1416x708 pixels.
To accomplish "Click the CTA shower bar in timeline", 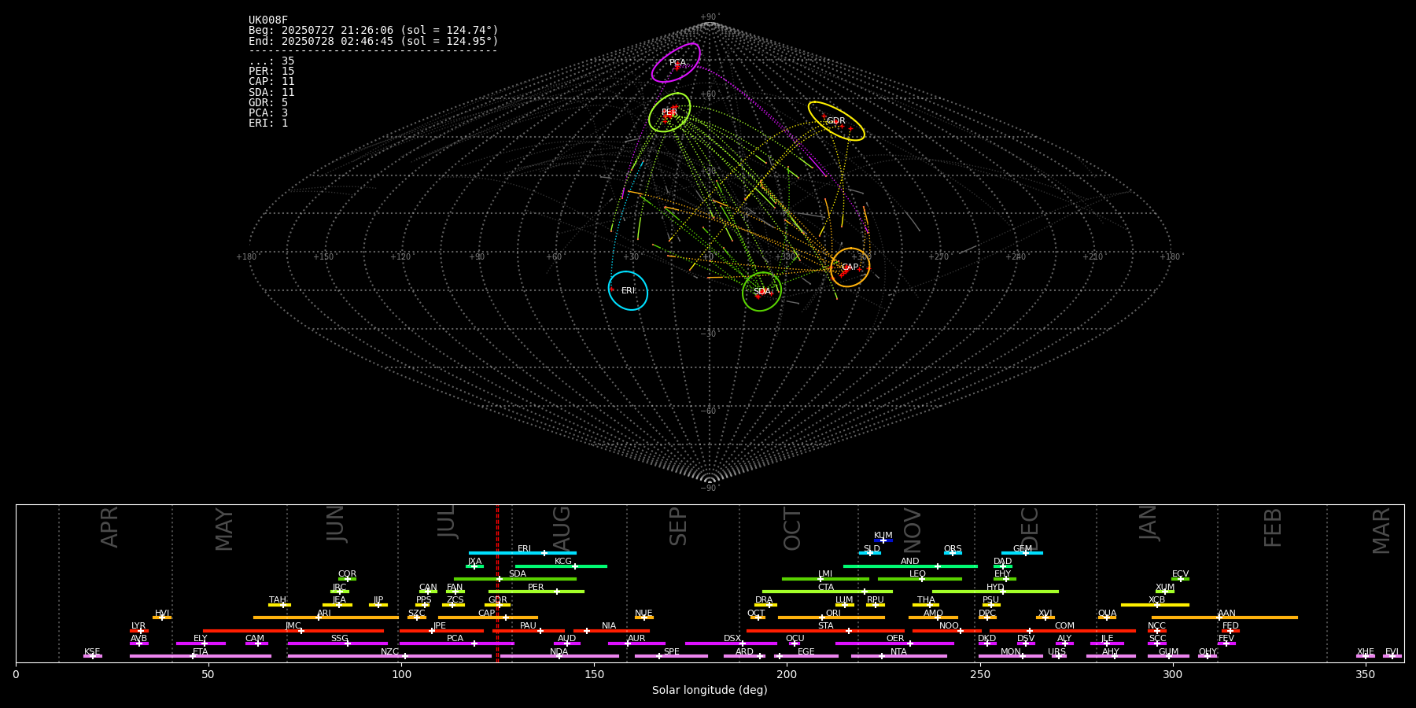I will (x=828, y=592).
